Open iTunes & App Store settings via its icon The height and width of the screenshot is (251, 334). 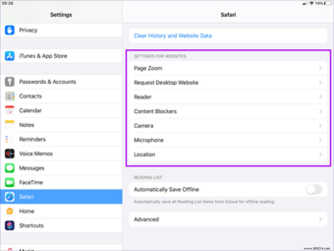[9, 56]
